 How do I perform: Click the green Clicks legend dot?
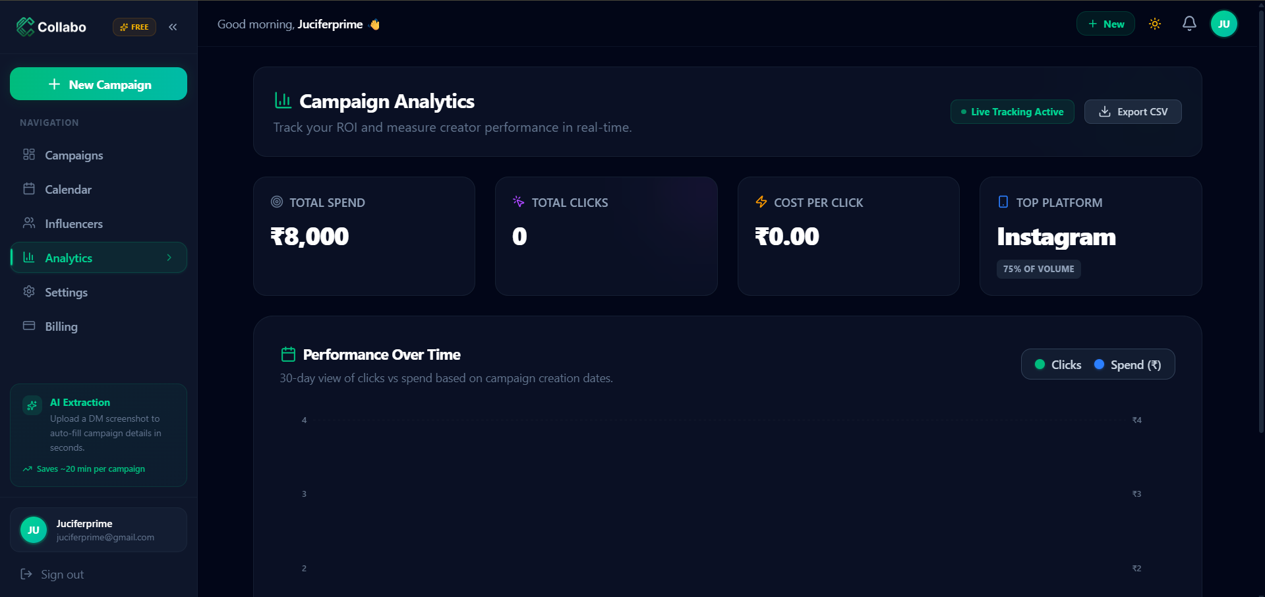(1040, 364)
